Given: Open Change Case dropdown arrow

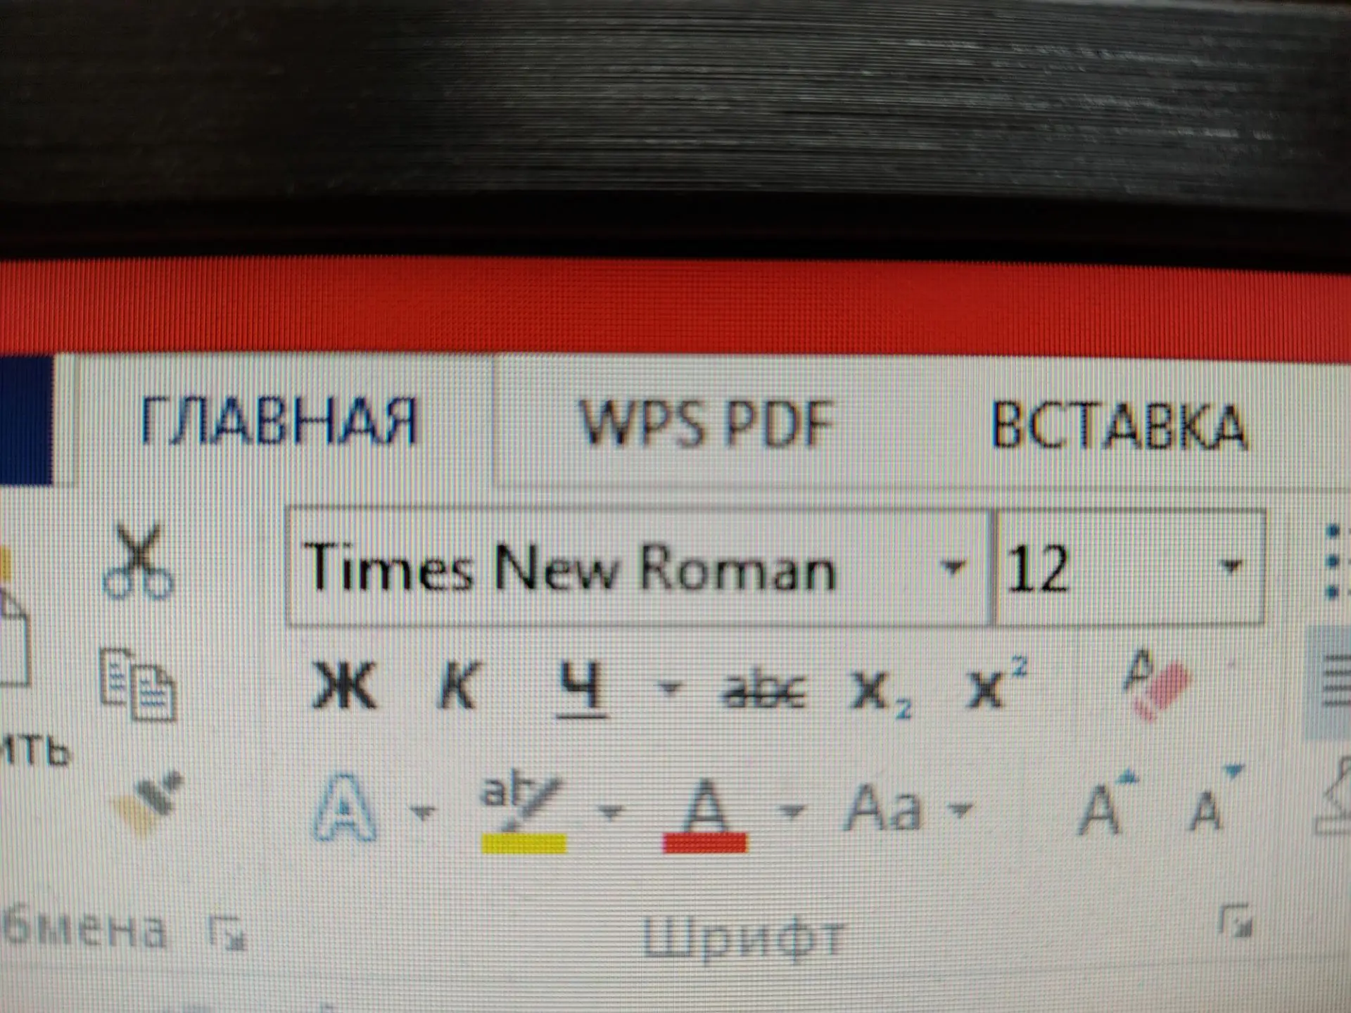Looking at the screenshot, I should (x=961, y=810).
